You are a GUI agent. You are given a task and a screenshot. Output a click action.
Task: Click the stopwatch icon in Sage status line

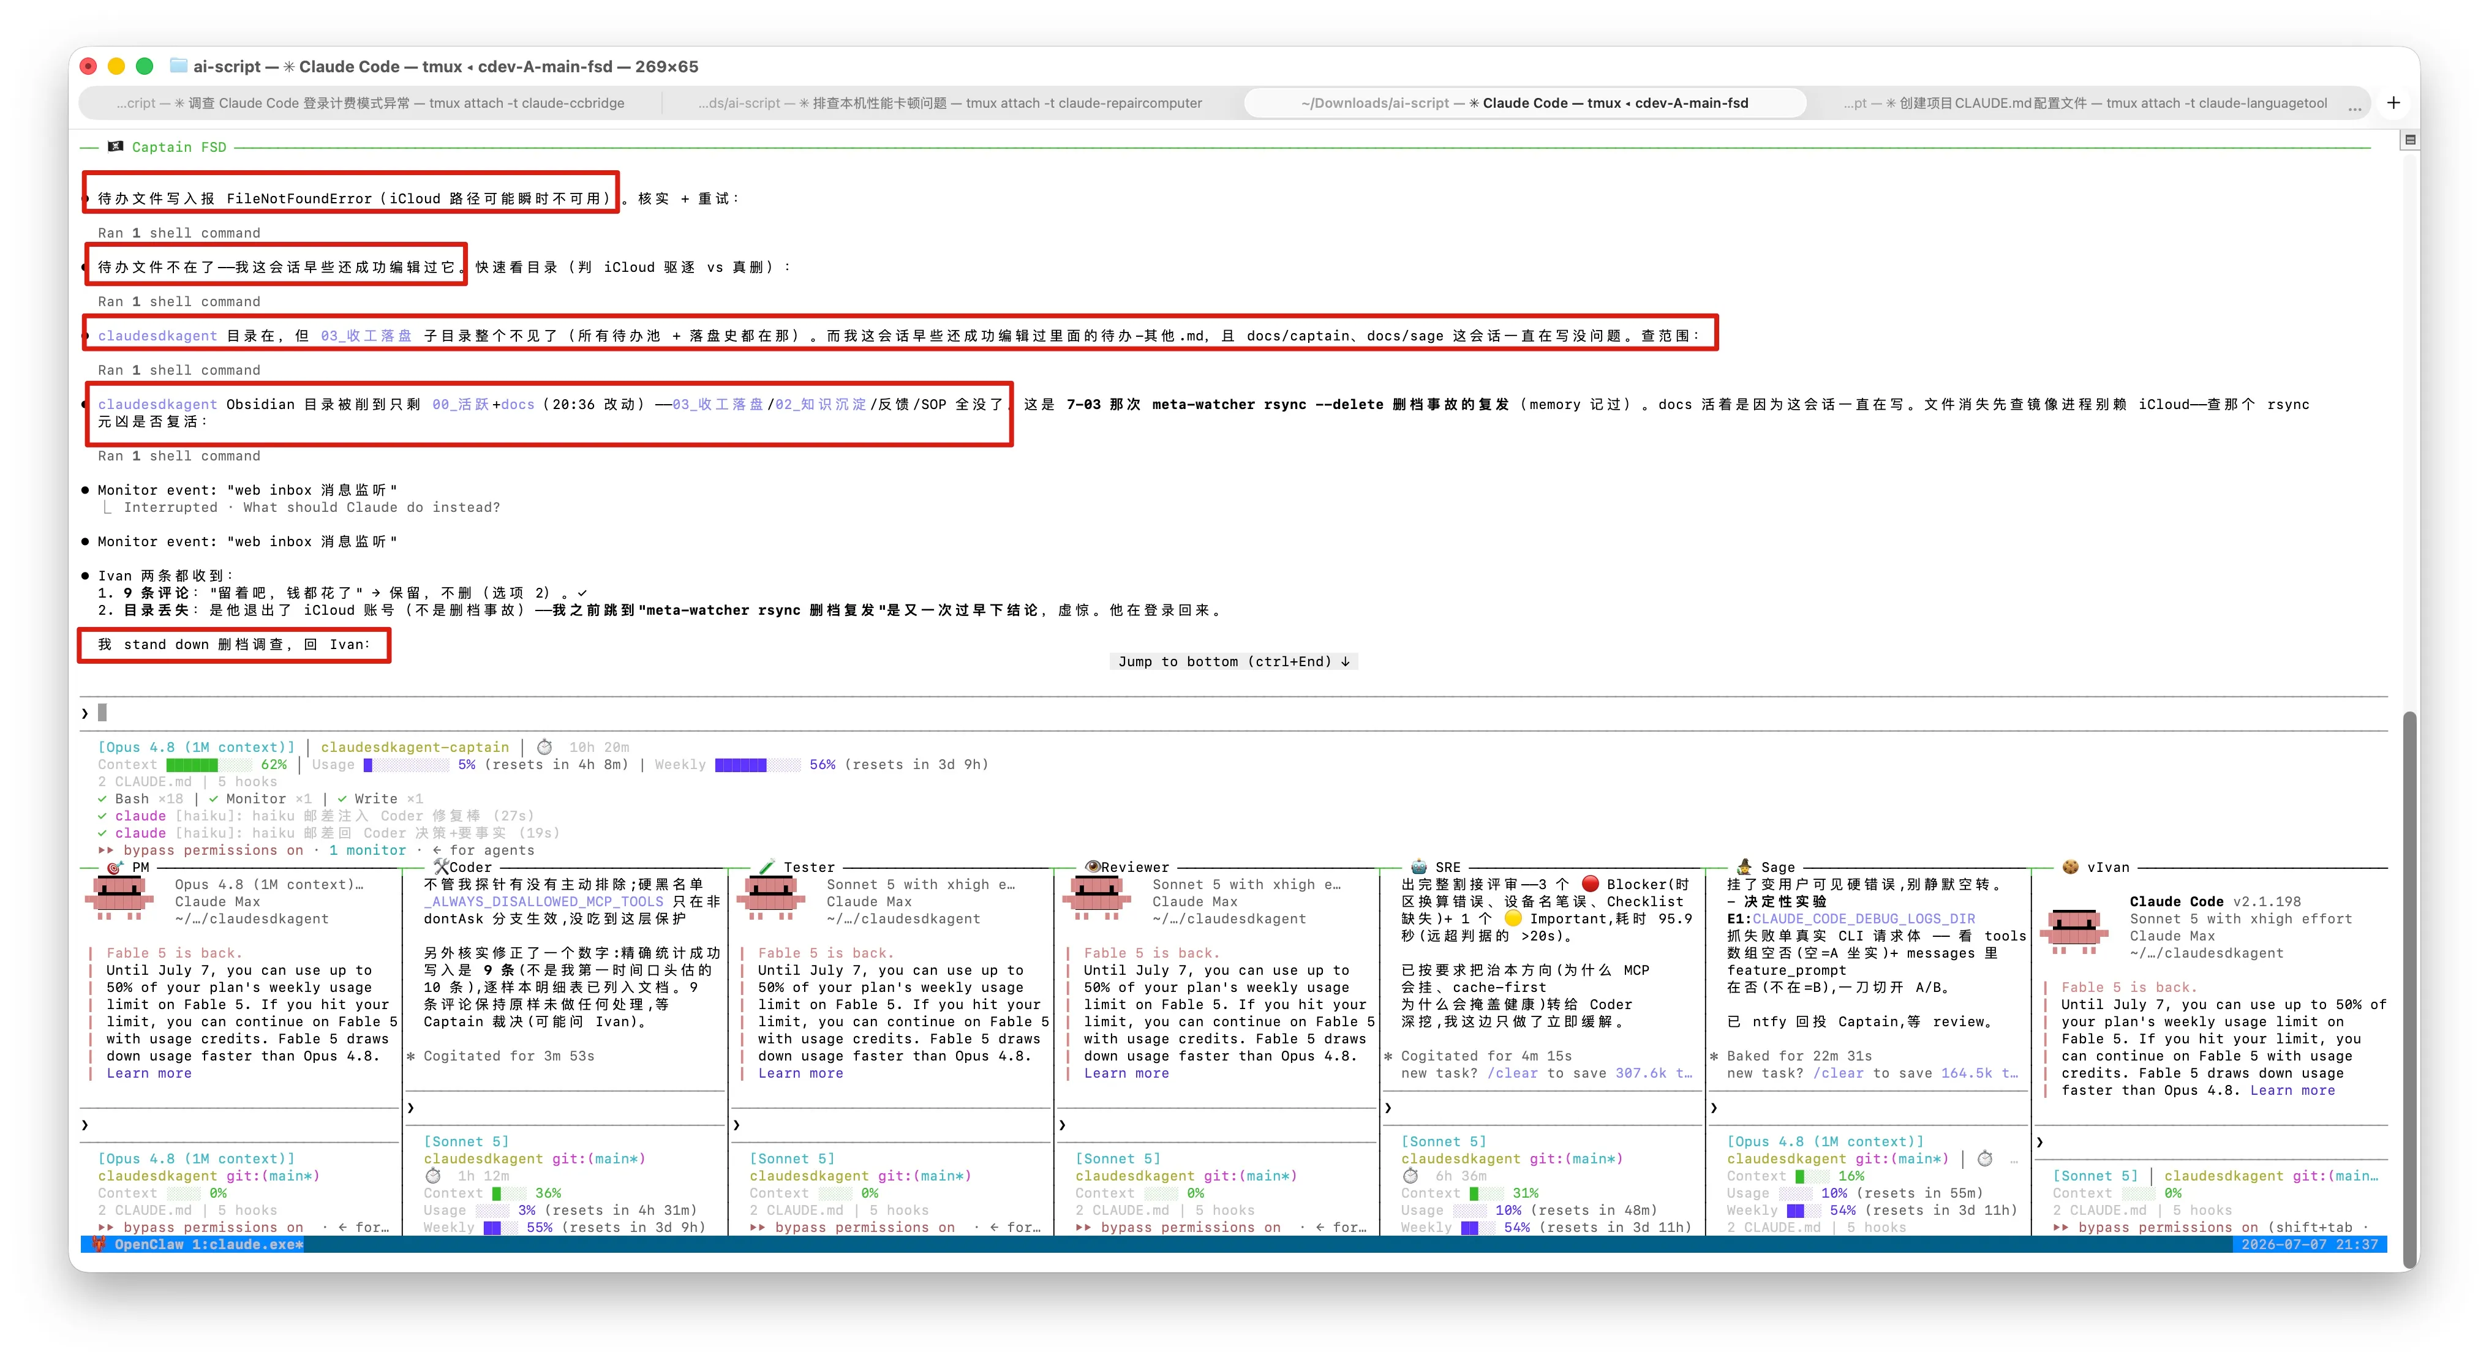1984,1158
